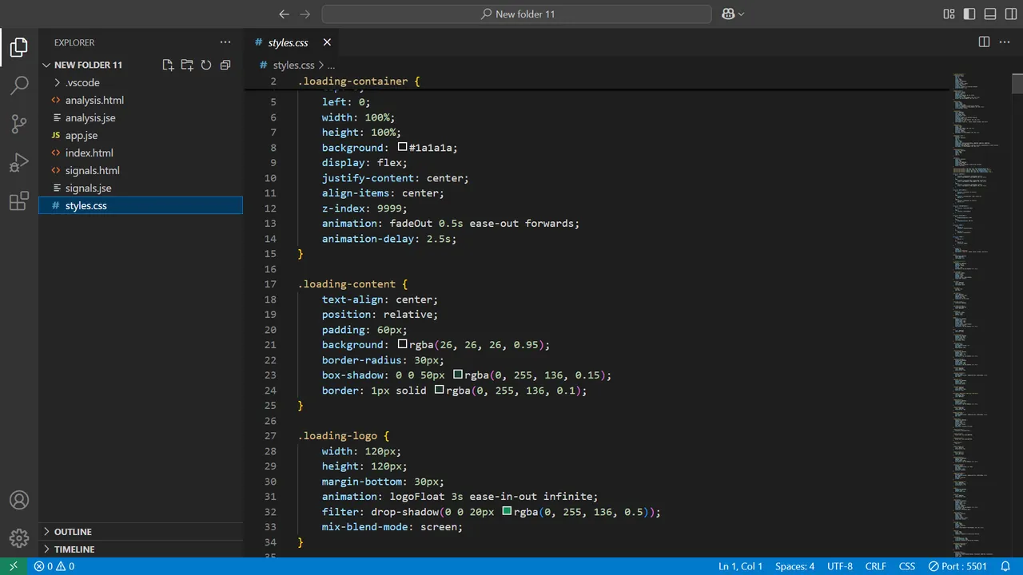Select styles.css in the Explorer
The image size is (1023, 575).
coord(141,205)
